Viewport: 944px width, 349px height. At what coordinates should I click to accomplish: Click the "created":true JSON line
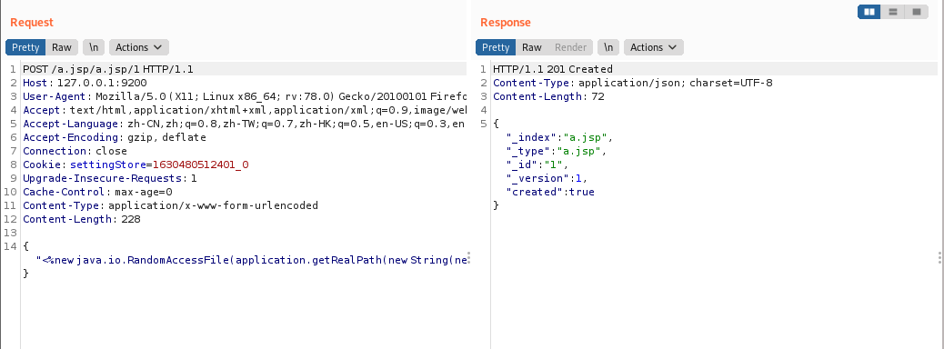pyautogui.click(x=550, y=192)
